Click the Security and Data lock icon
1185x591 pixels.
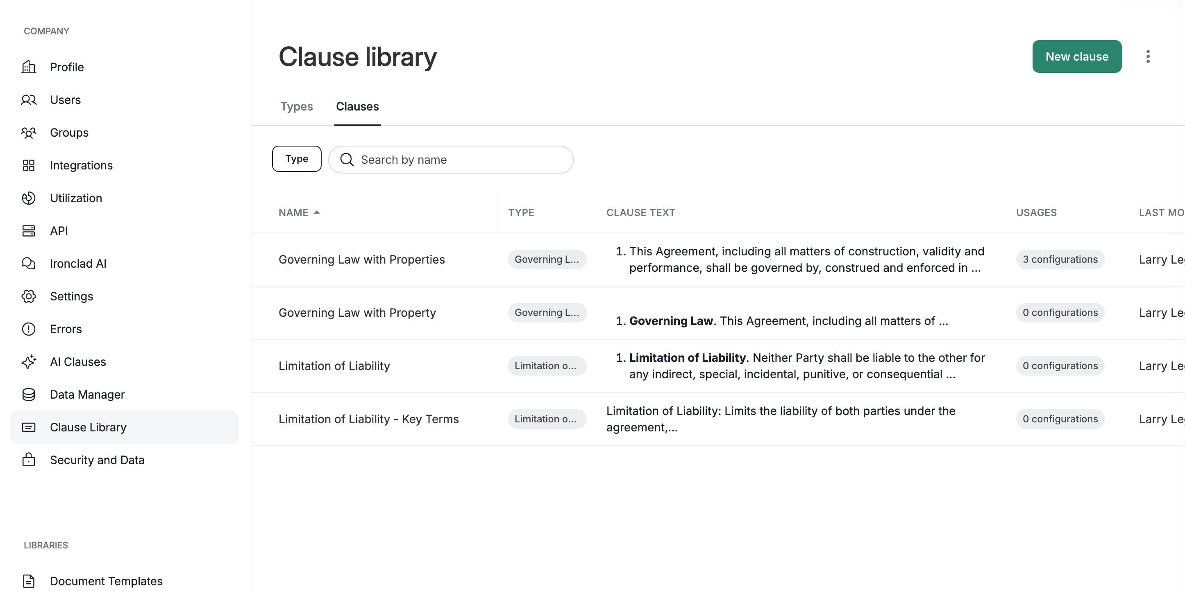(x=29, y=460)
